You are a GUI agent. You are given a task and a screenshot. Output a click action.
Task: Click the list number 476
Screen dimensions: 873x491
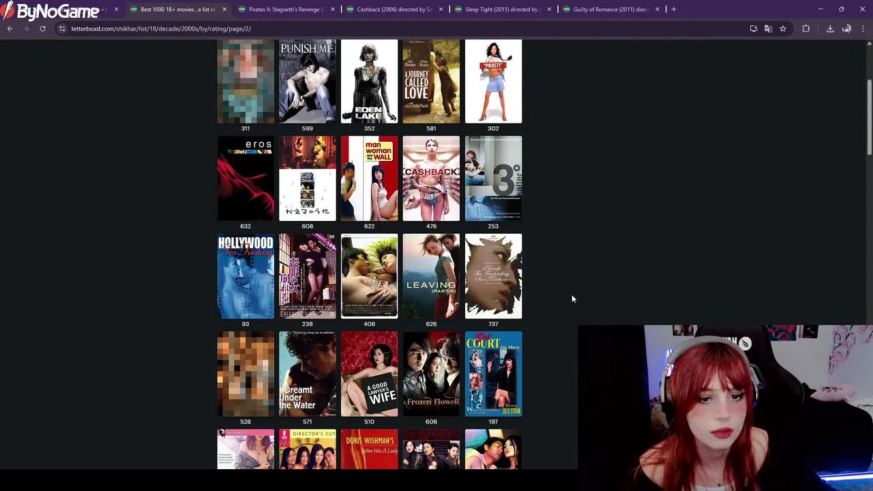point(431,226)
